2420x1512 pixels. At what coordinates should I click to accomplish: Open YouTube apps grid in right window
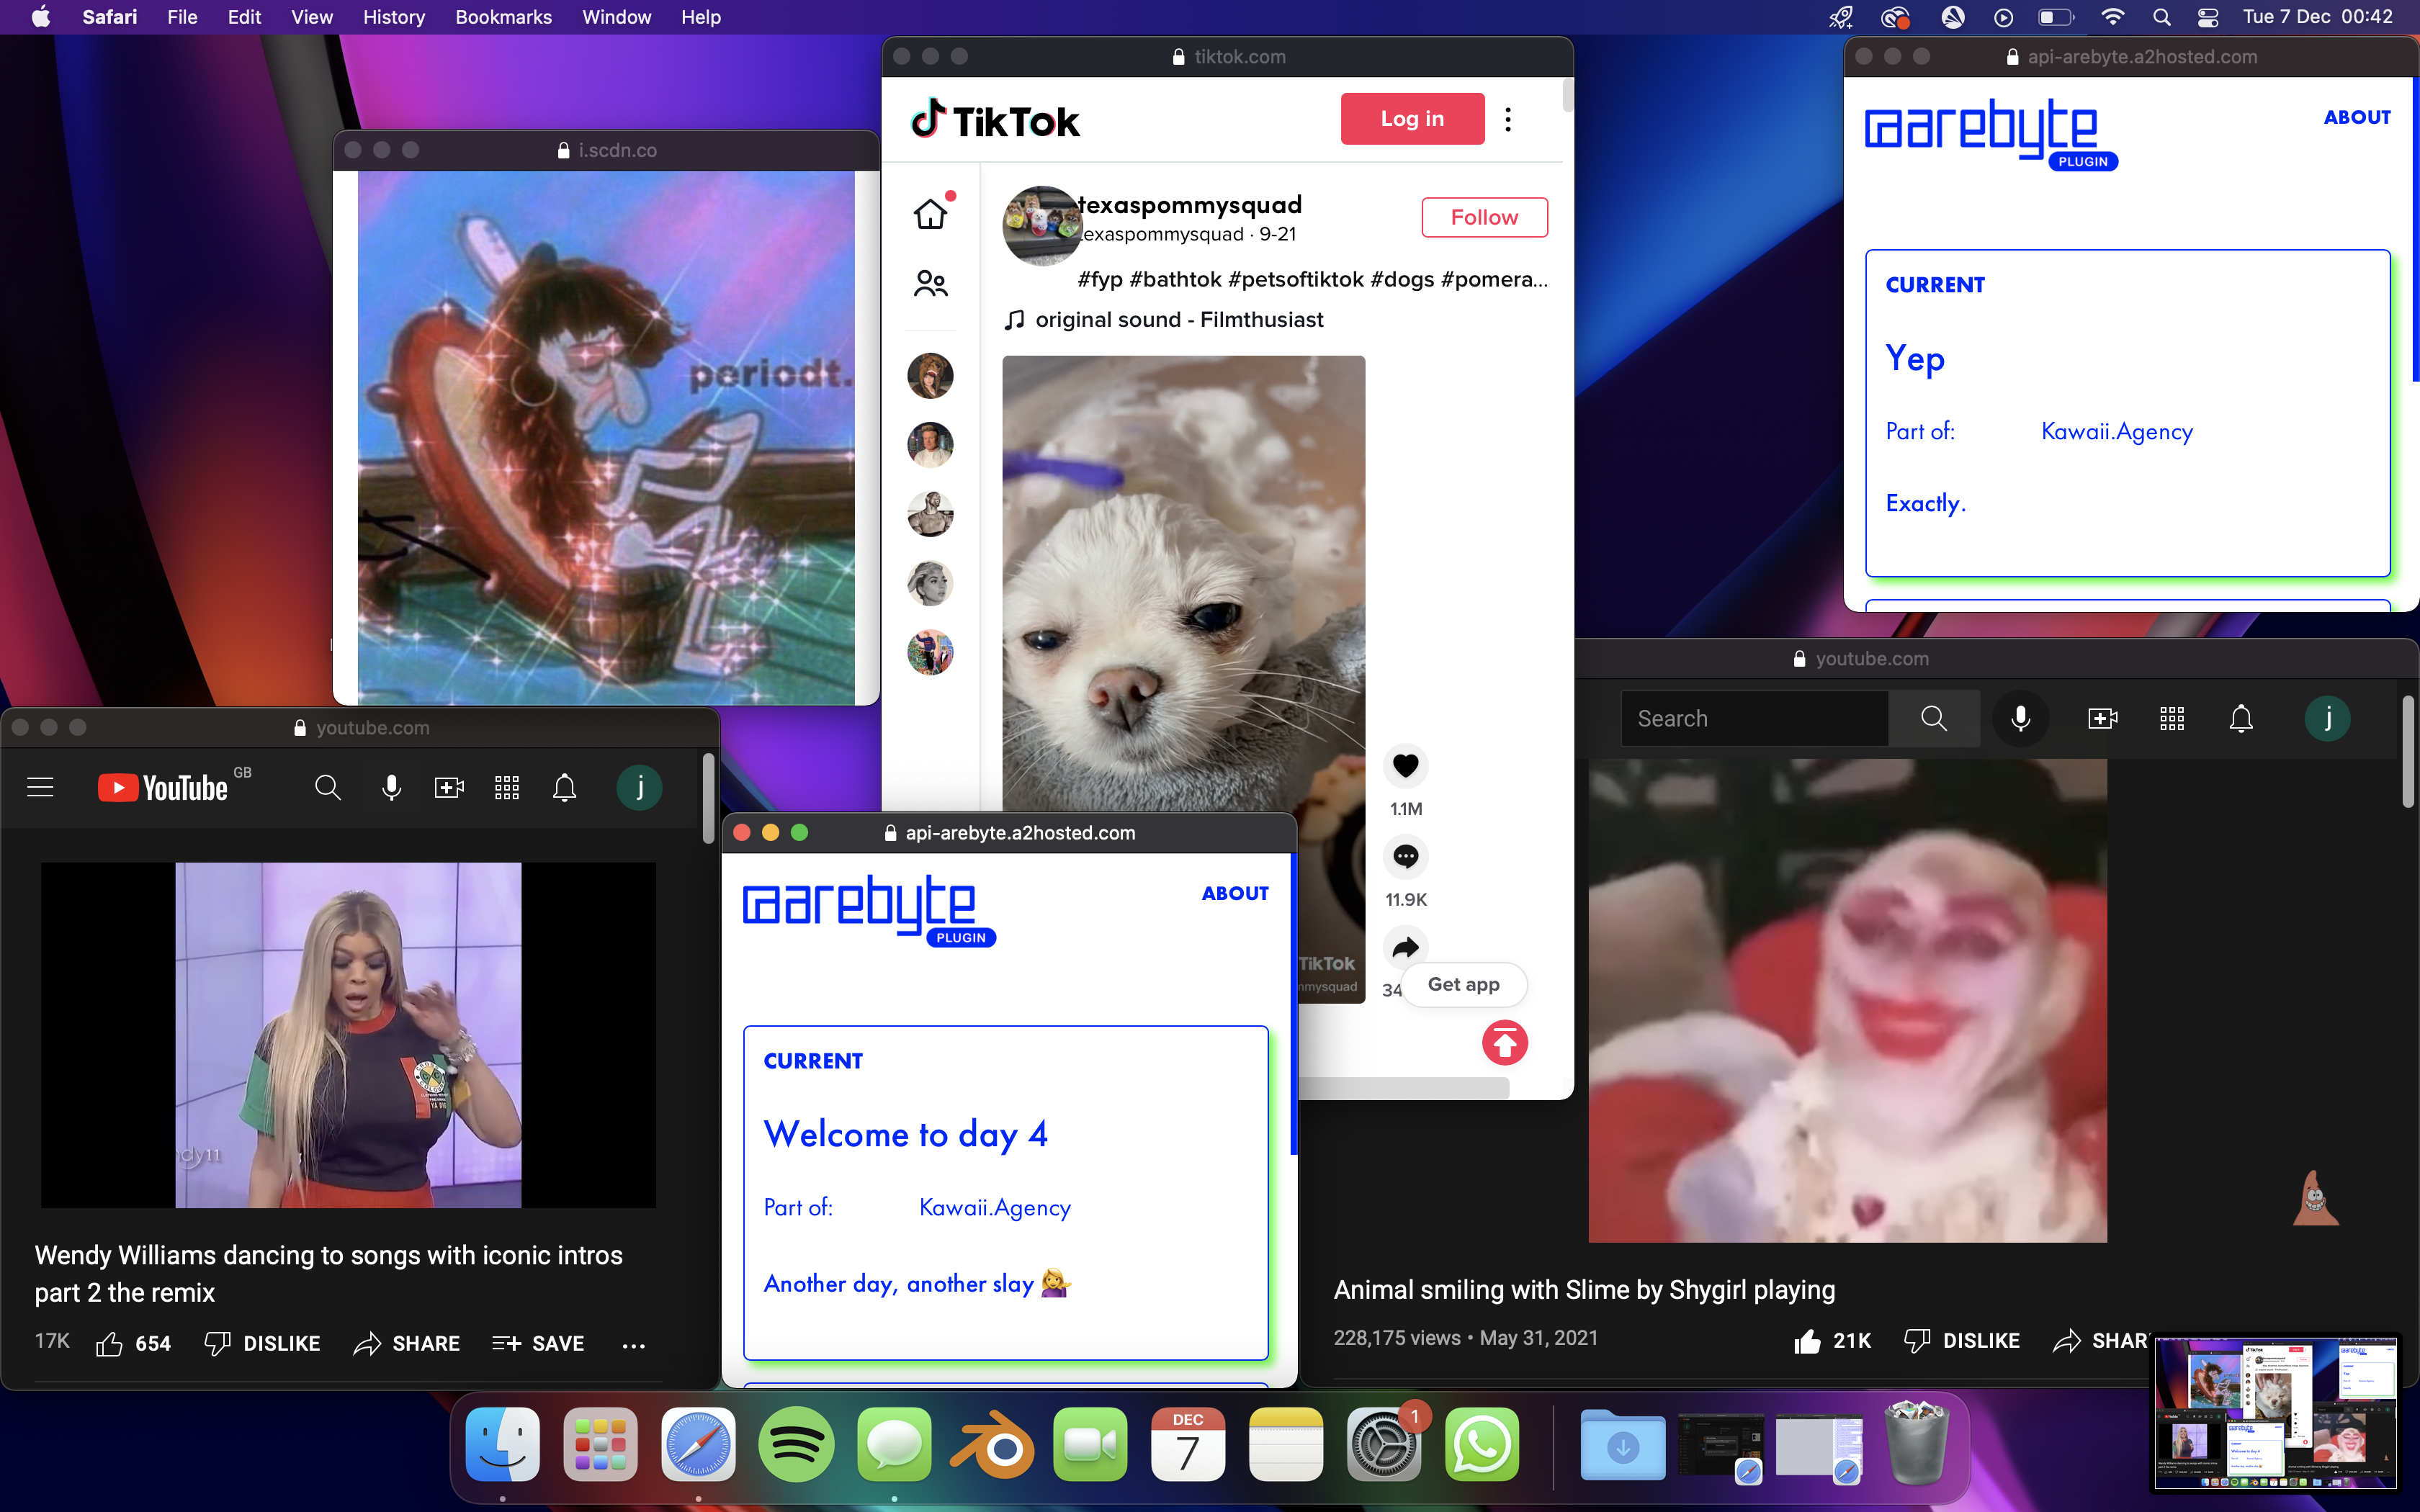coord(2171,719)
